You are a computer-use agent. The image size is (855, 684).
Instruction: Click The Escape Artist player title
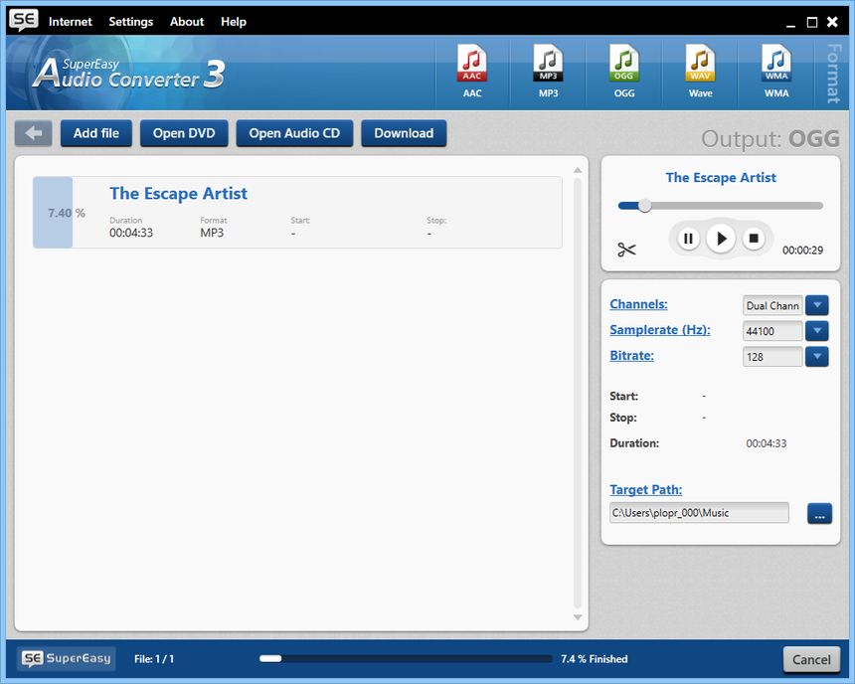point(721,177)
